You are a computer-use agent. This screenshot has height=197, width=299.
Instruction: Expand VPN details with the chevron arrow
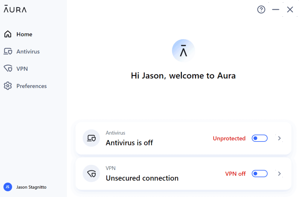(x=280, y=173)
